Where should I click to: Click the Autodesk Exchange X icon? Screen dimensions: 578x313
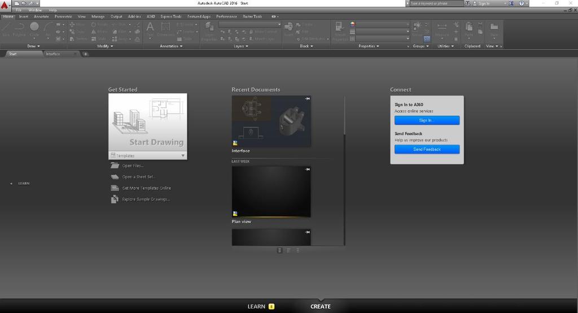pyautogui.click(x=511, y=3)
